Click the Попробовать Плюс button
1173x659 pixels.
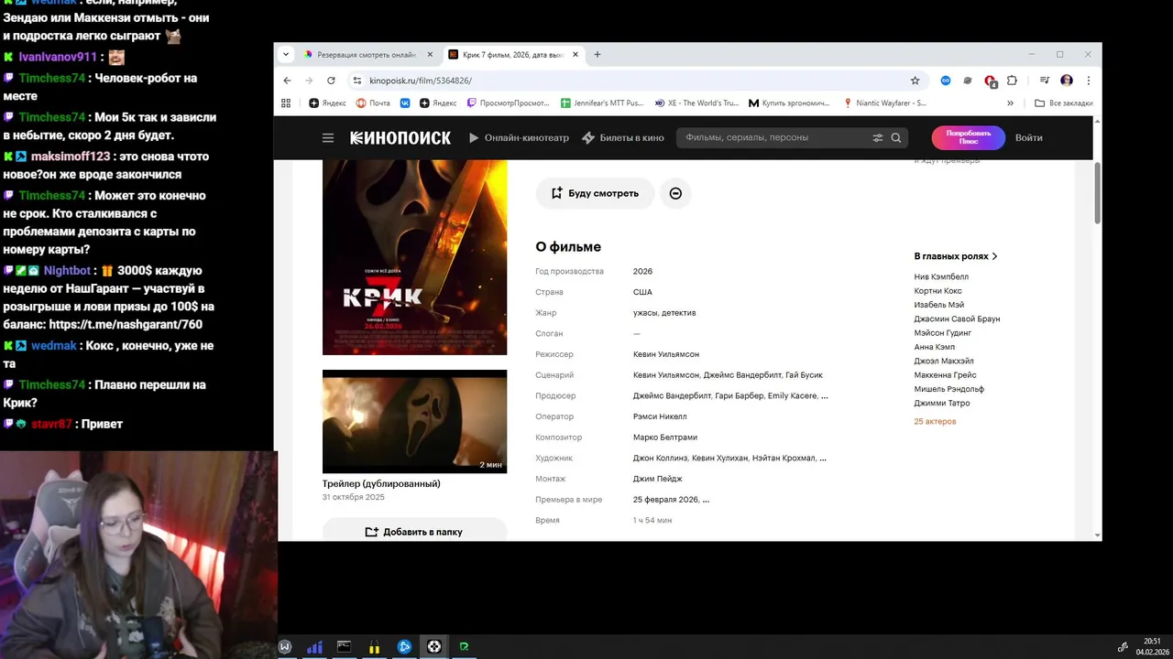[x=969, y=138]
